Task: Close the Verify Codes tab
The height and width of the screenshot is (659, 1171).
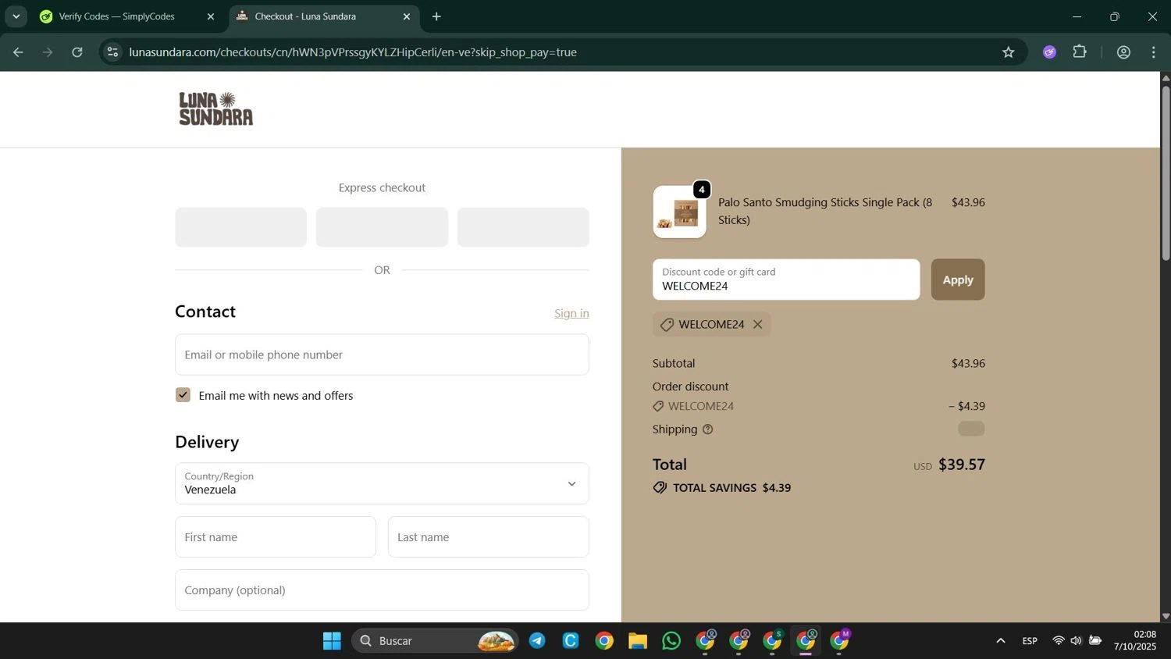Action: tap(210, 16)
